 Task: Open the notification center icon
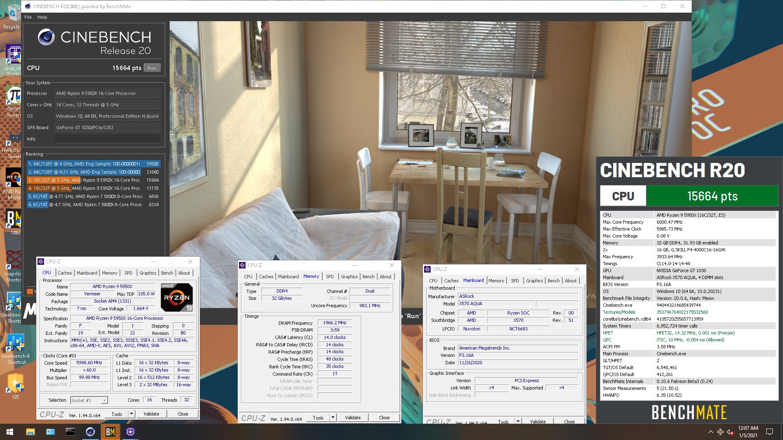click(x=770, y=432)
